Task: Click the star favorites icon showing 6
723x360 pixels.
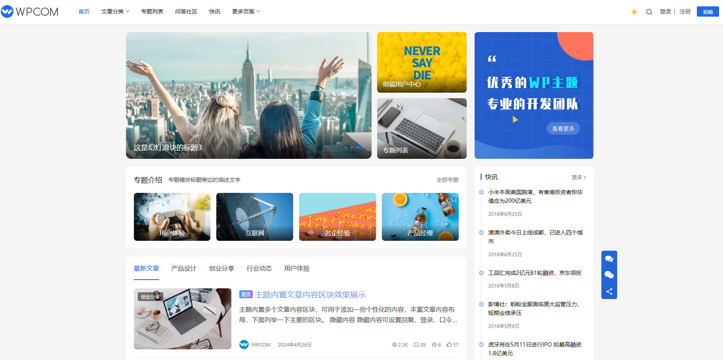Action: (434, 345)
